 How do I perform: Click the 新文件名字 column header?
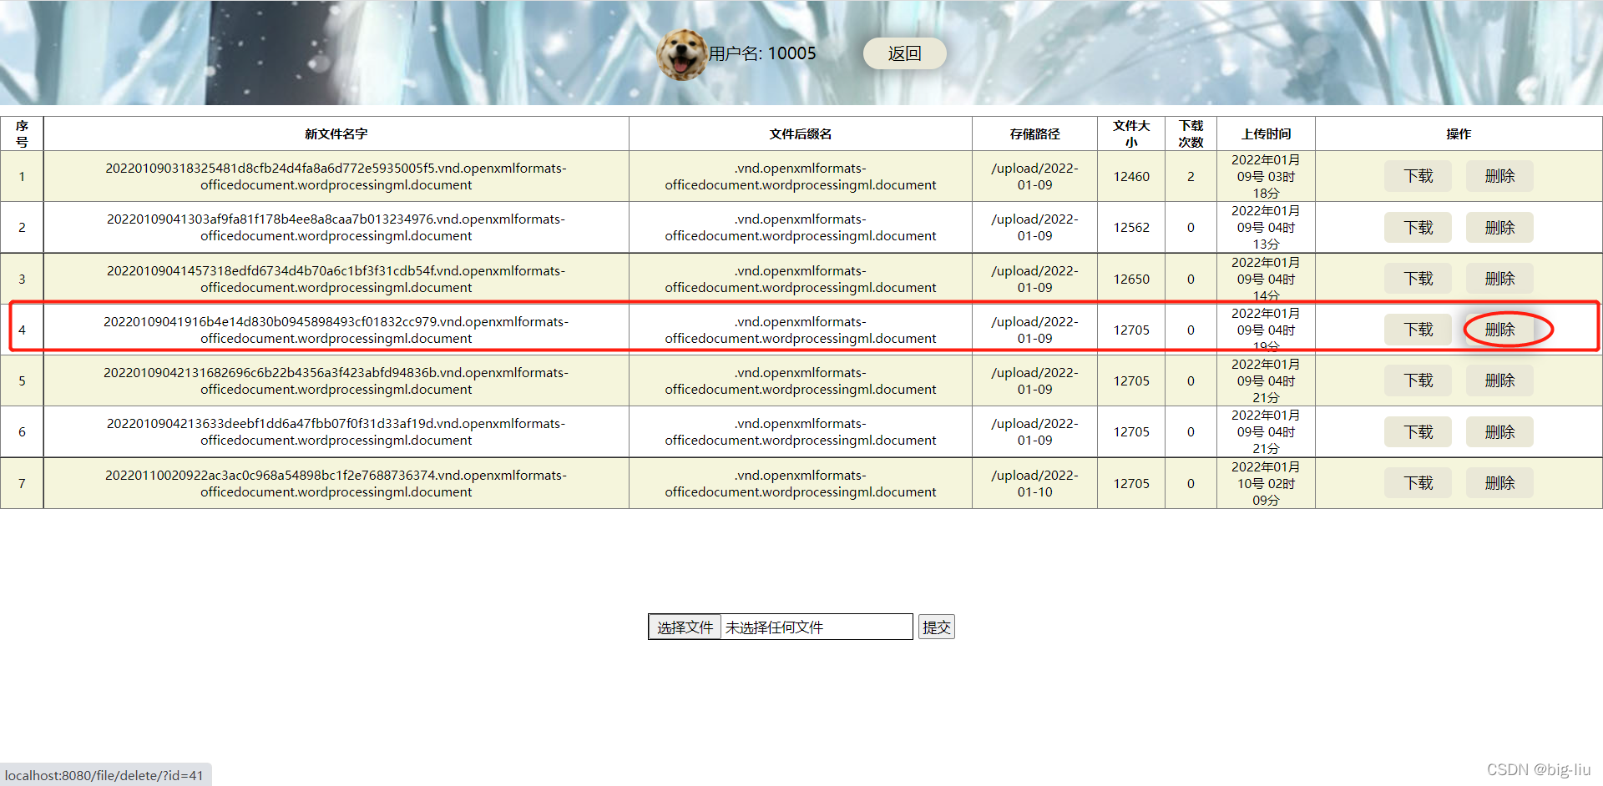pyautogui.click(x=336, y=134)
